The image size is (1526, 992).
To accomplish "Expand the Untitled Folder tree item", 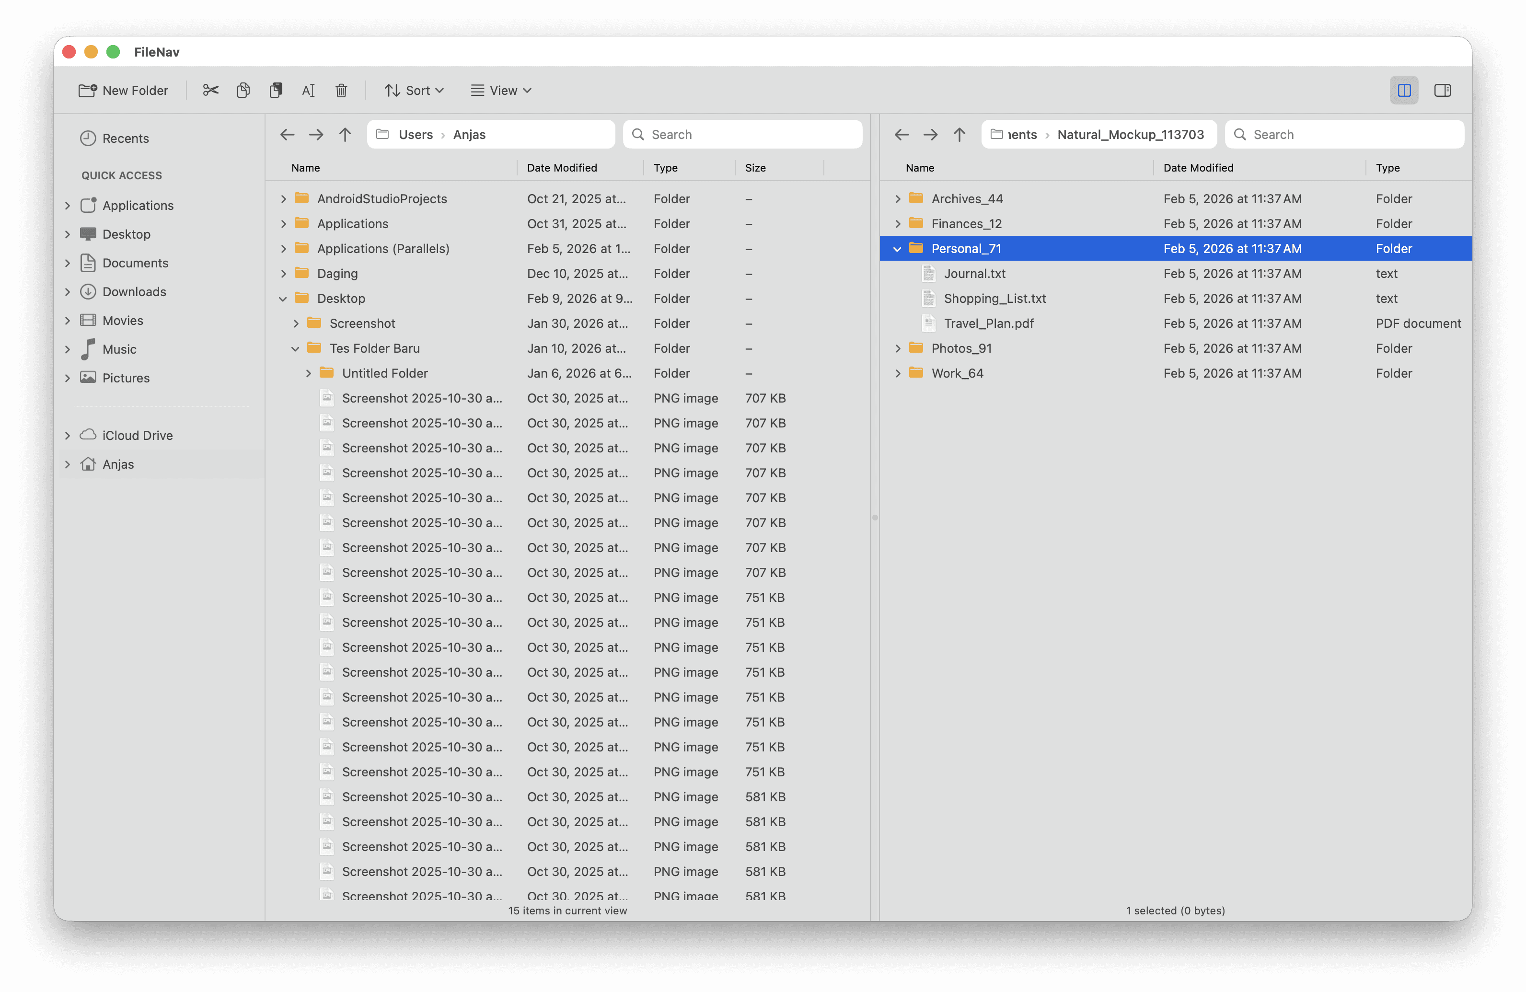I will click(x=308, y=373).
